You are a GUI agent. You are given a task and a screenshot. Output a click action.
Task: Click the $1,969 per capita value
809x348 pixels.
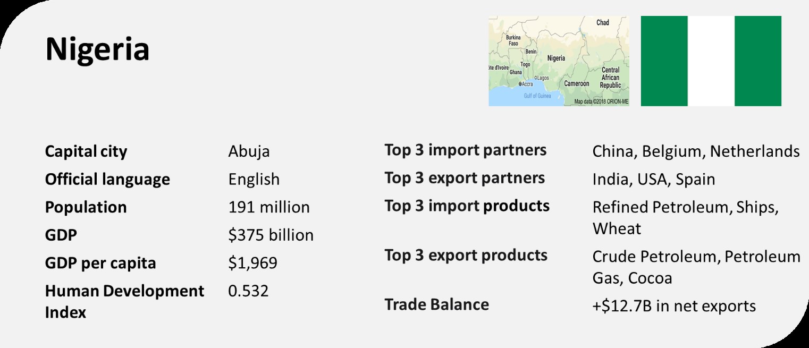[252, 264]
